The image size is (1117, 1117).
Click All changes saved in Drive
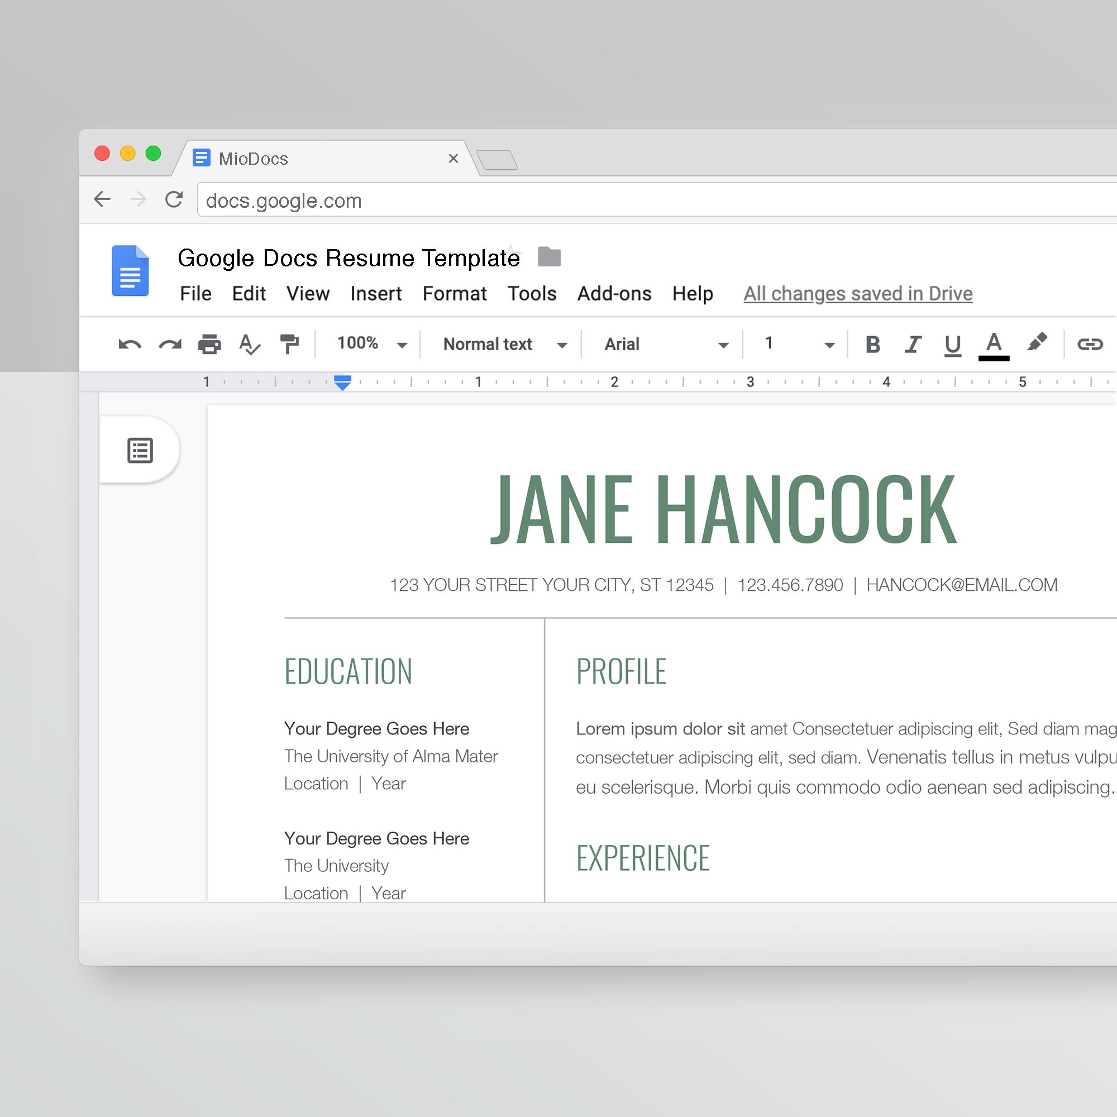pyautogui.click(x=857, y=294)
